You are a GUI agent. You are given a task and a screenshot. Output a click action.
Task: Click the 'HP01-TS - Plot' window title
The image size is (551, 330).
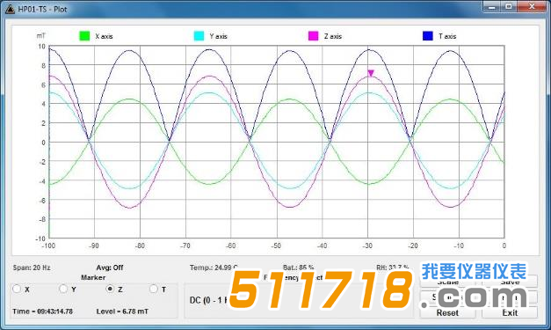pyautogui.click(x=42, y=9)
